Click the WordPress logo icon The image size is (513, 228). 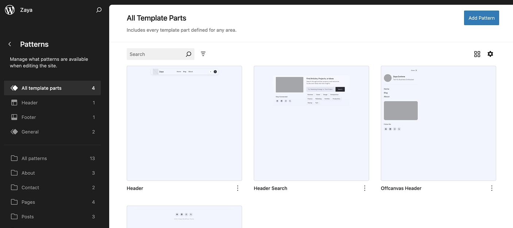click(10, 10)
